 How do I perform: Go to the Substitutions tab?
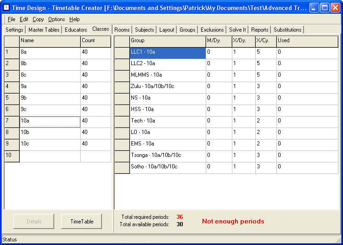pos(287,30)
